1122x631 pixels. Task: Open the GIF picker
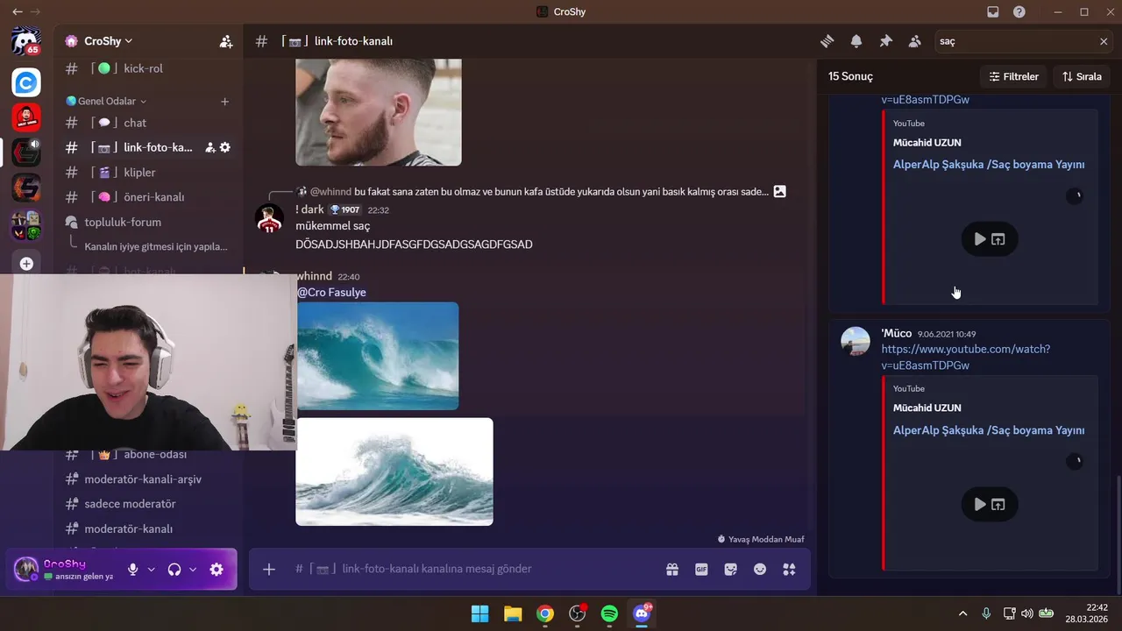pos(701,569)
